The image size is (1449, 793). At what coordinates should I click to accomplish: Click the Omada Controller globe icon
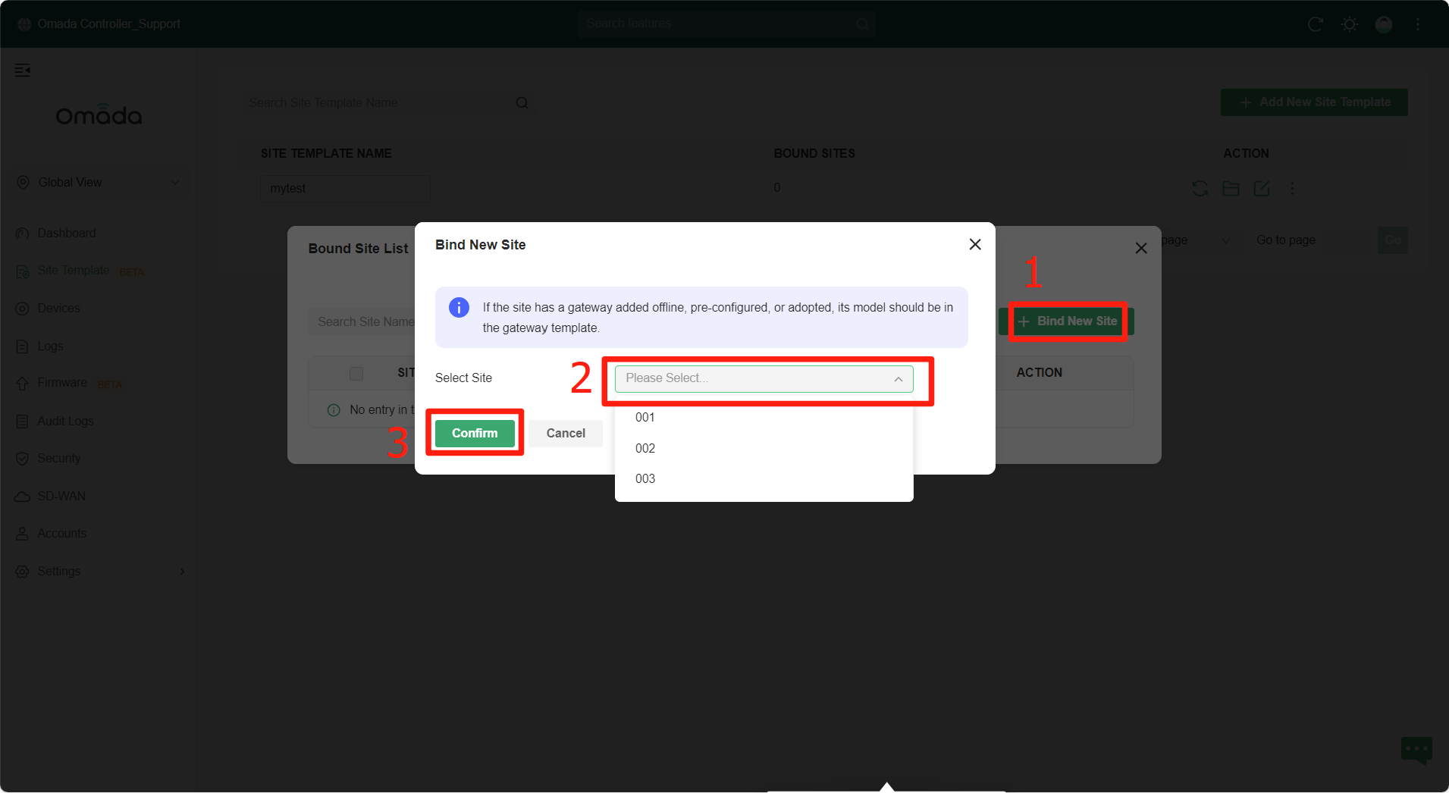pos(24,24)
